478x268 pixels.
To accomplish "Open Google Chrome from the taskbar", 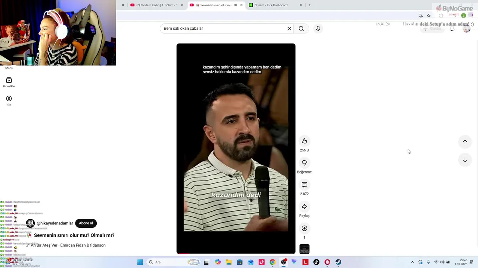I will [x=273, y=262].
